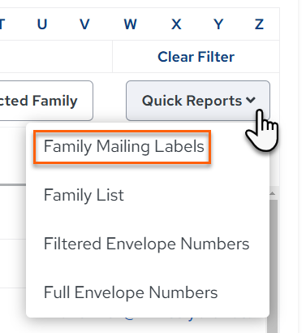Click the Clear Filter link
Image resolution: width=306 pixels, height=333 pixels.
tap(196, 57)
